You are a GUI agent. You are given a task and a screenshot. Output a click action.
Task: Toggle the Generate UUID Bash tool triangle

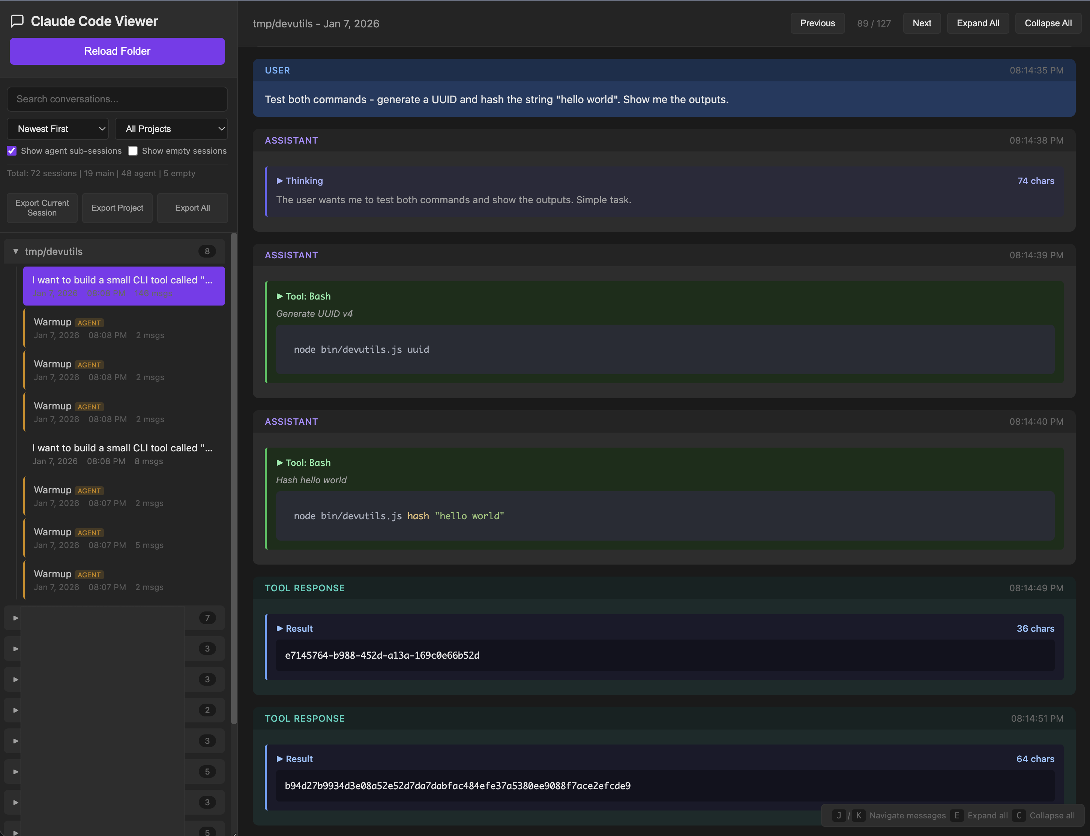(x=279, y=296)
